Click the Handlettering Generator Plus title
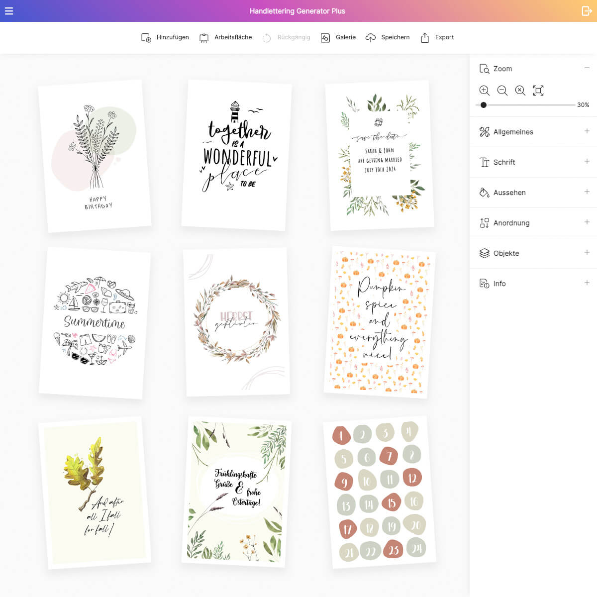This screenshot has height=597, width=597. click(298, 11)
